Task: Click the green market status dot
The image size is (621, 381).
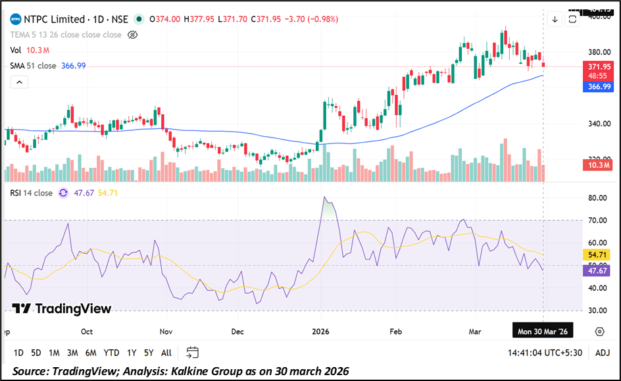Action: pos(139,19)
